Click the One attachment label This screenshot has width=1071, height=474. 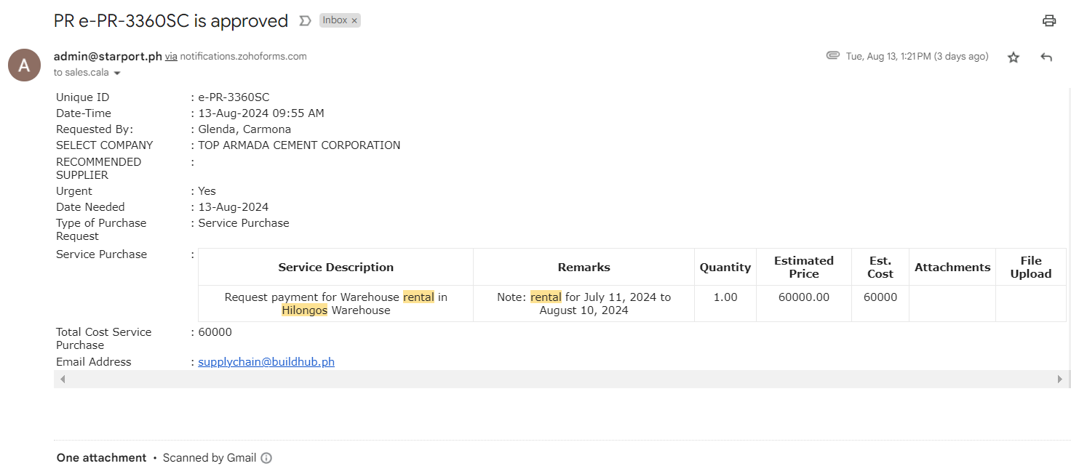click(101, 458)
